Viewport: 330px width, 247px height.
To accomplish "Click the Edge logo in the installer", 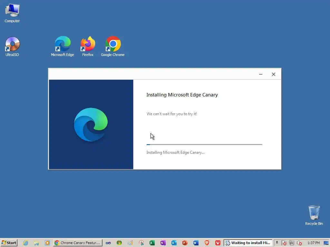I will (91, 124).
